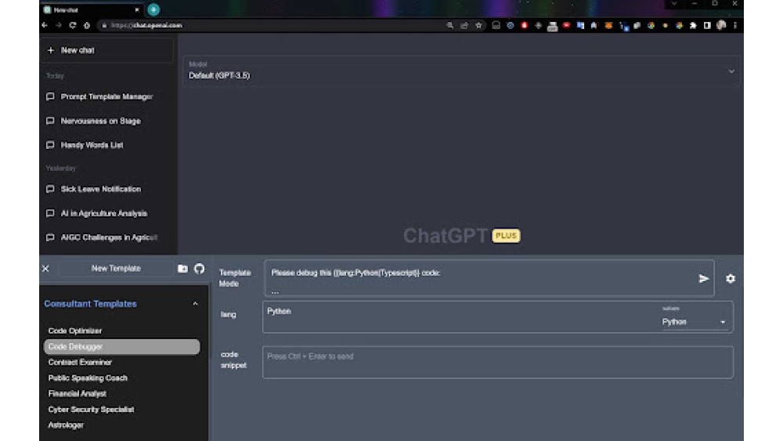Image resolution: width=783 pixels, height=441 pixels.
Task: Open a new browser tab with plus button
Action: point(153,9)
